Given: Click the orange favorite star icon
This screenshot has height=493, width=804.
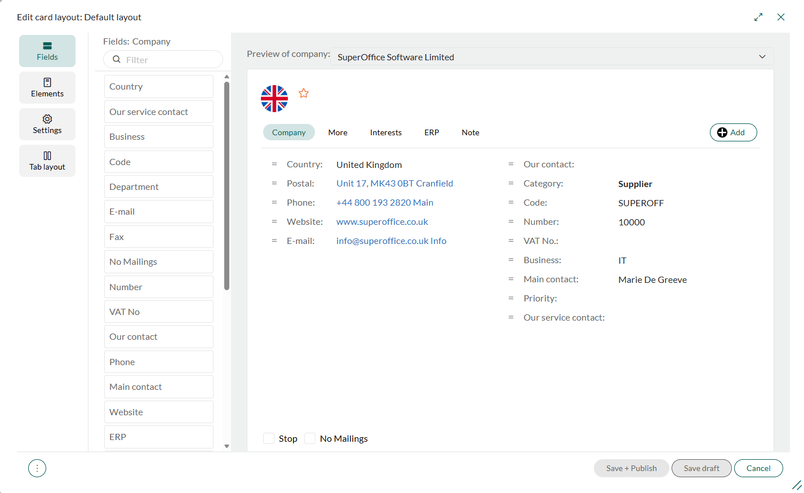Looking at the screenshot, I should point(304,93).
